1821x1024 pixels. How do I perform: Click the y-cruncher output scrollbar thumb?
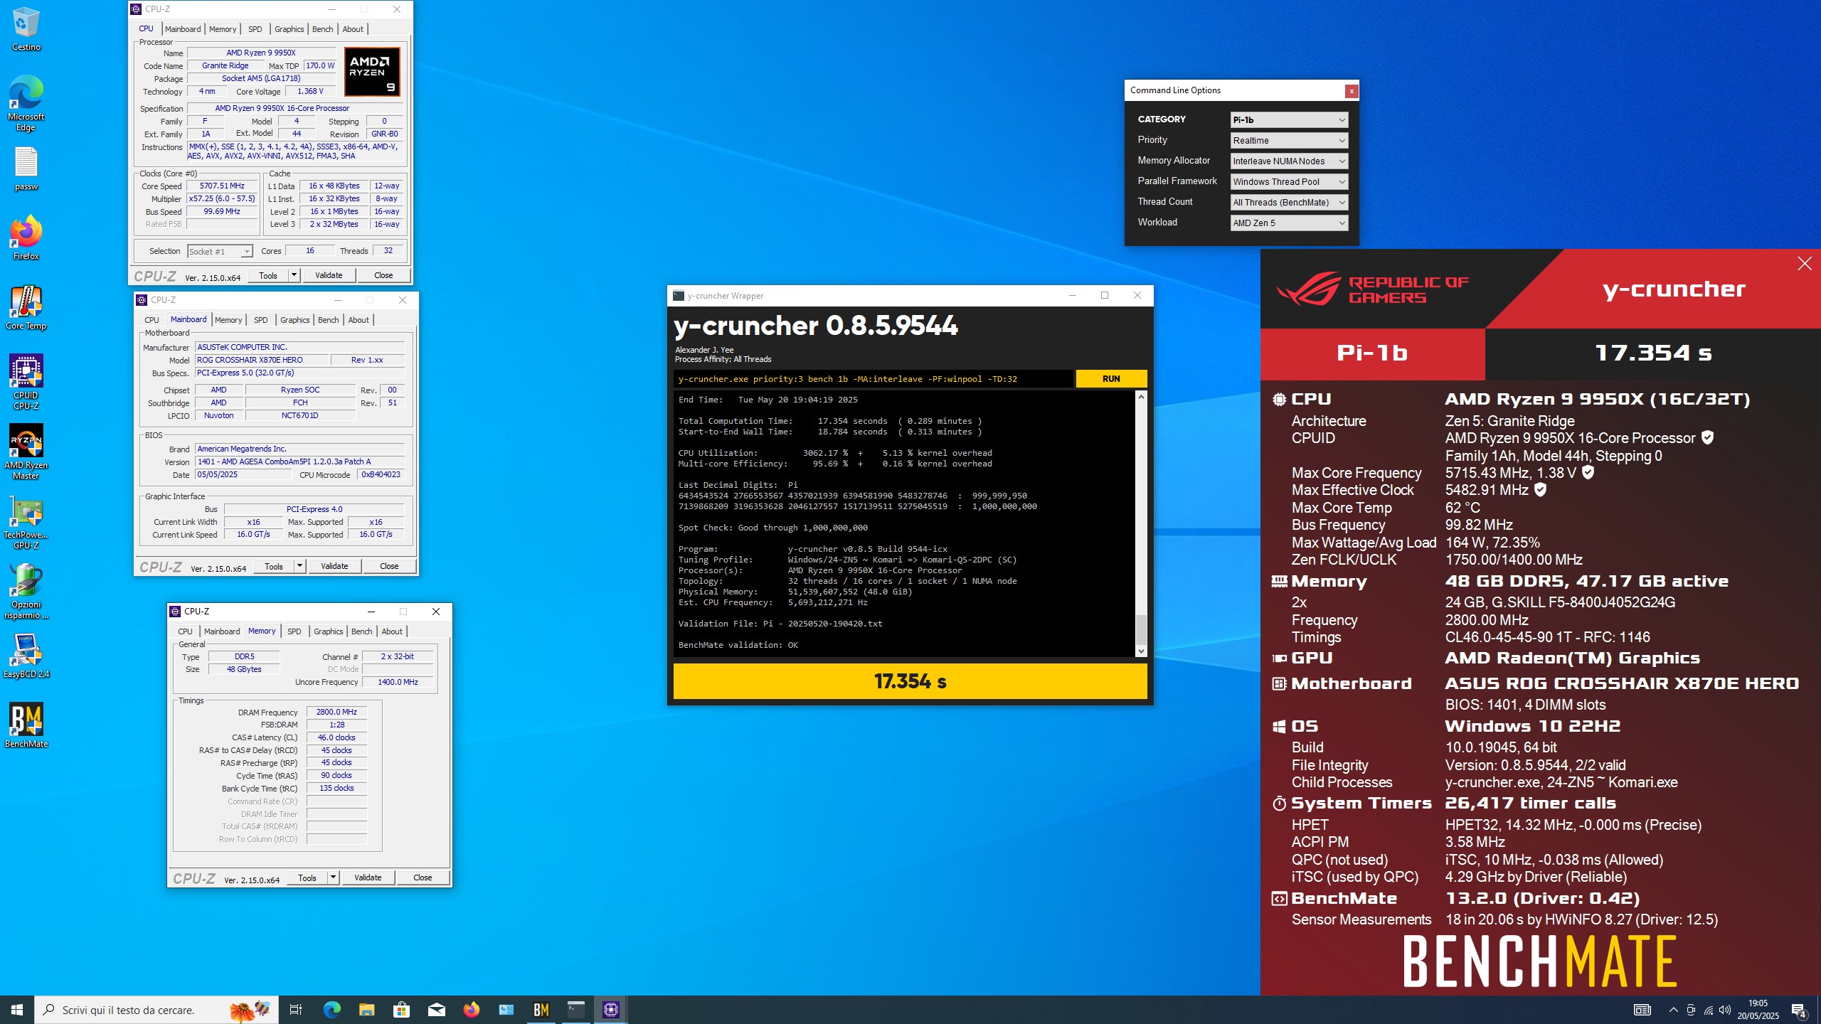pos(1141,629)
